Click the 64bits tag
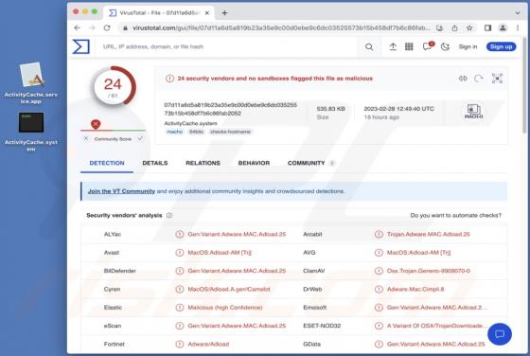 [196, 132]
